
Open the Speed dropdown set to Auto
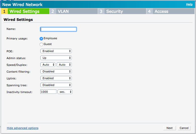tap(48, 65)
